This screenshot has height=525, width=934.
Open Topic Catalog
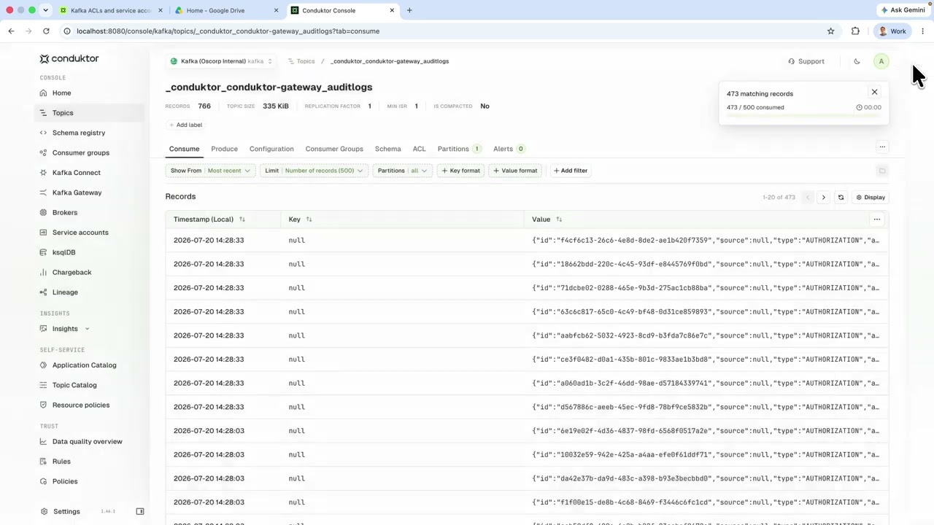coord(74,385)
